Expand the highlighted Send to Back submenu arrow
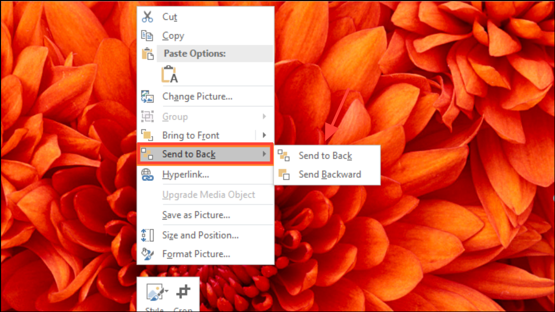 264,154
